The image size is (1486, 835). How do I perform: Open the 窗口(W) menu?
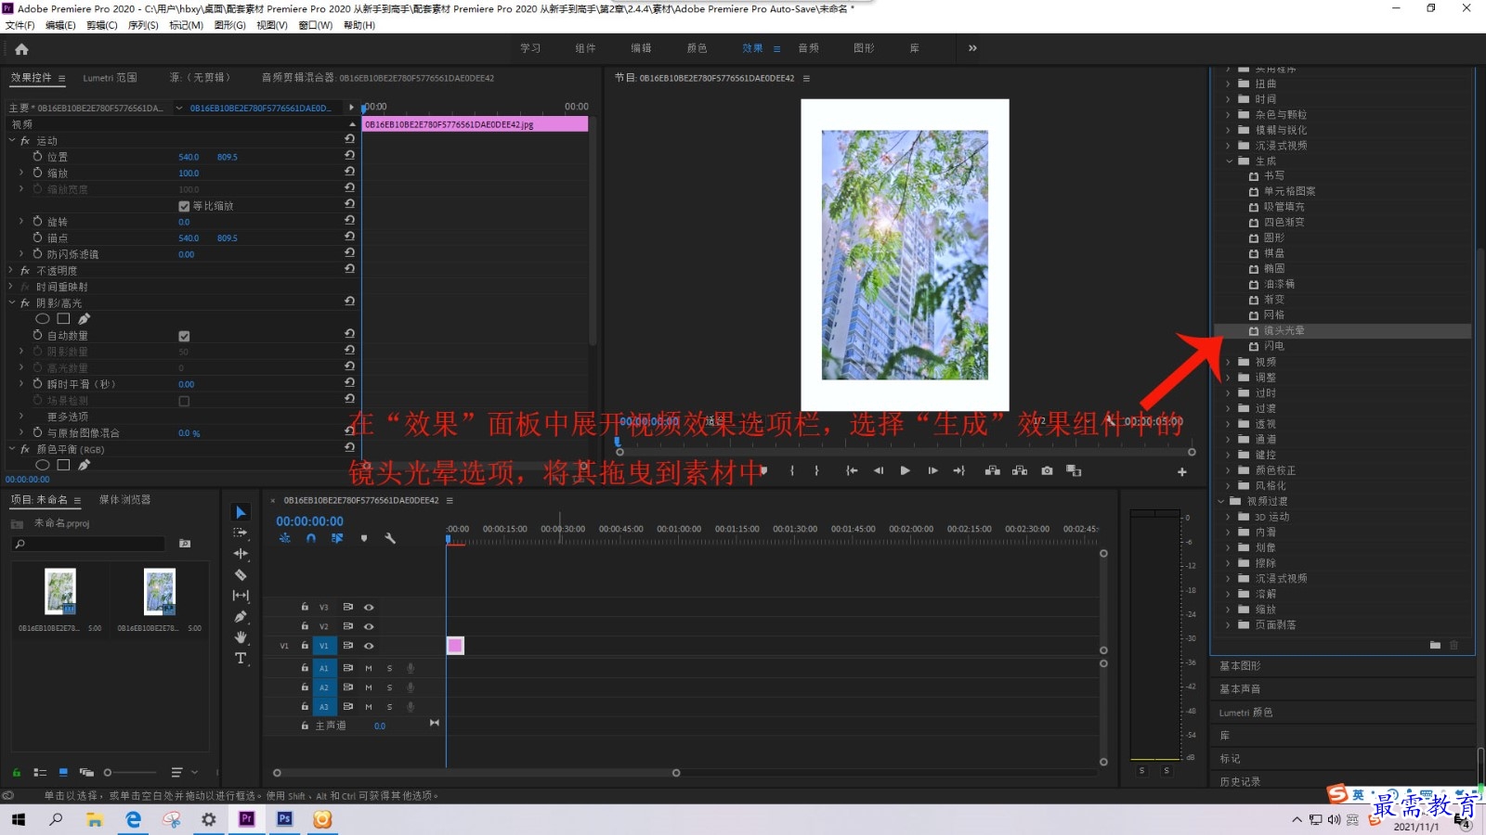pos(316,25)
